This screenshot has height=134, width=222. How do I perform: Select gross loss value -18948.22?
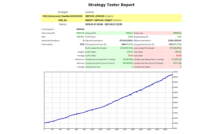tap(177, 33)
